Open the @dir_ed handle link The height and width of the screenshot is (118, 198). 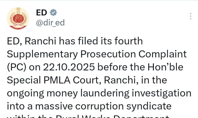click(50, 23)
